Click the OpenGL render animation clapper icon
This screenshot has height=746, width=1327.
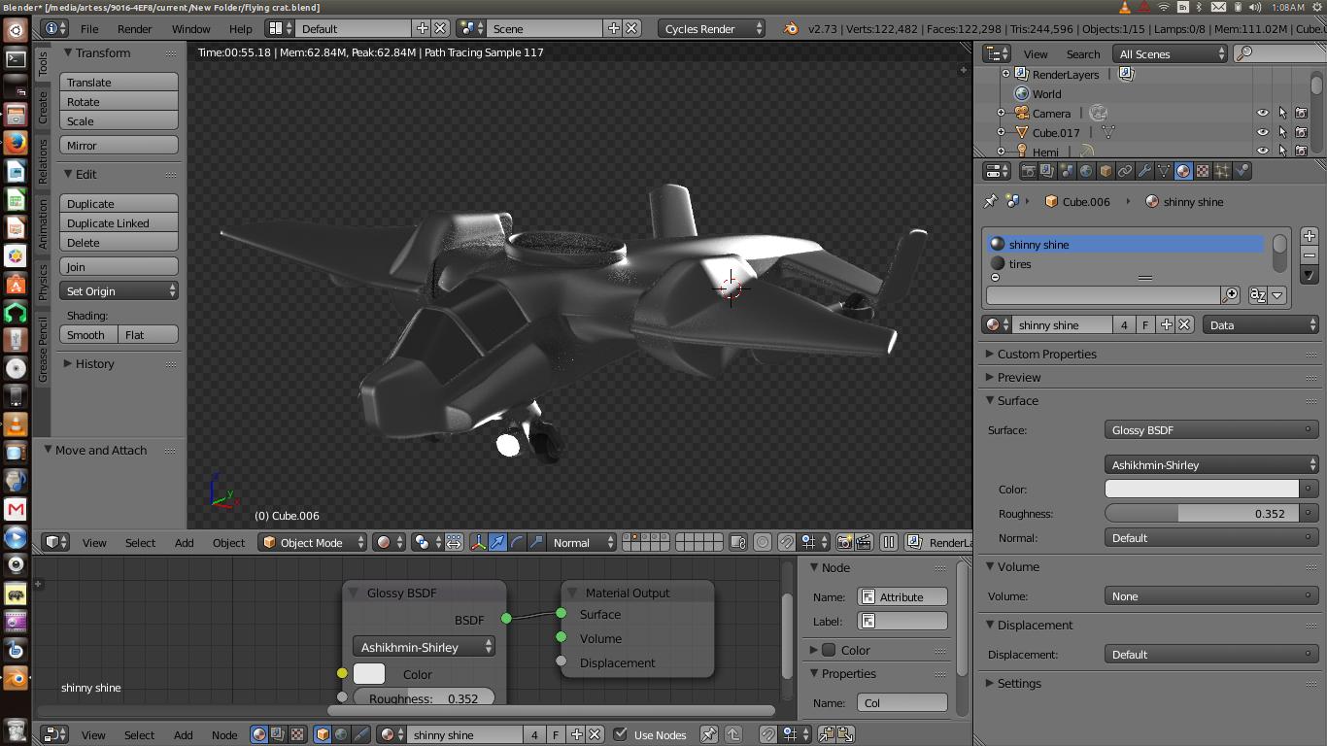tap(865, 542)
